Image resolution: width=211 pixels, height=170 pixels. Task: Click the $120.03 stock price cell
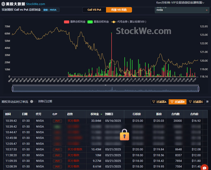159,121
